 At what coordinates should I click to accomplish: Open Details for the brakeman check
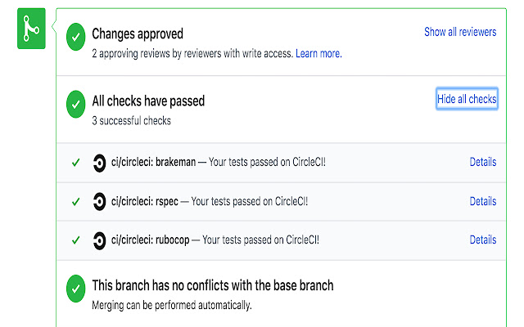click(482, 162)
